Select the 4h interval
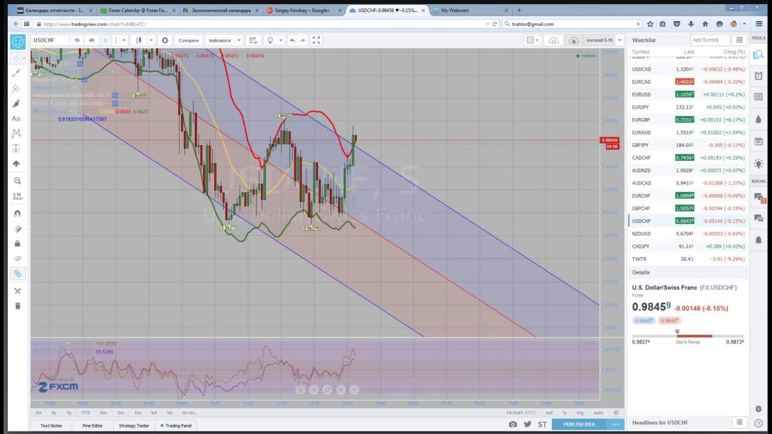 click(91, 40)
